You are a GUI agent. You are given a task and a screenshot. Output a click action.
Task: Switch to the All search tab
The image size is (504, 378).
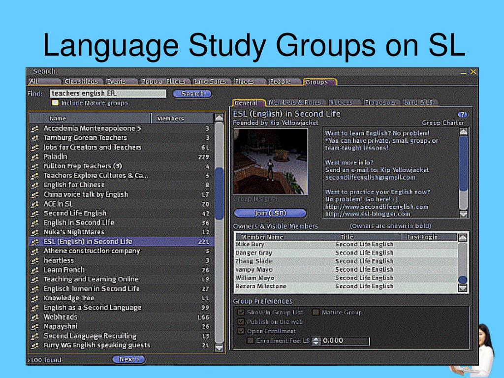[x=44, y=82]
